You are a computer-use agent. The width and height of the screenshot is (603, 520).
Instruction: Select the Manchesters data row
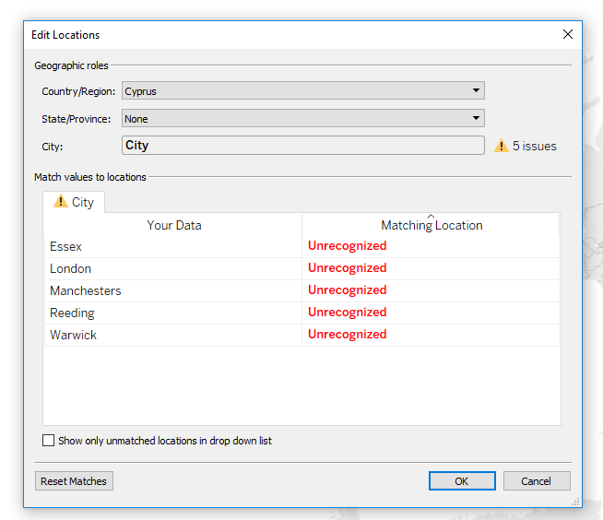301,290
